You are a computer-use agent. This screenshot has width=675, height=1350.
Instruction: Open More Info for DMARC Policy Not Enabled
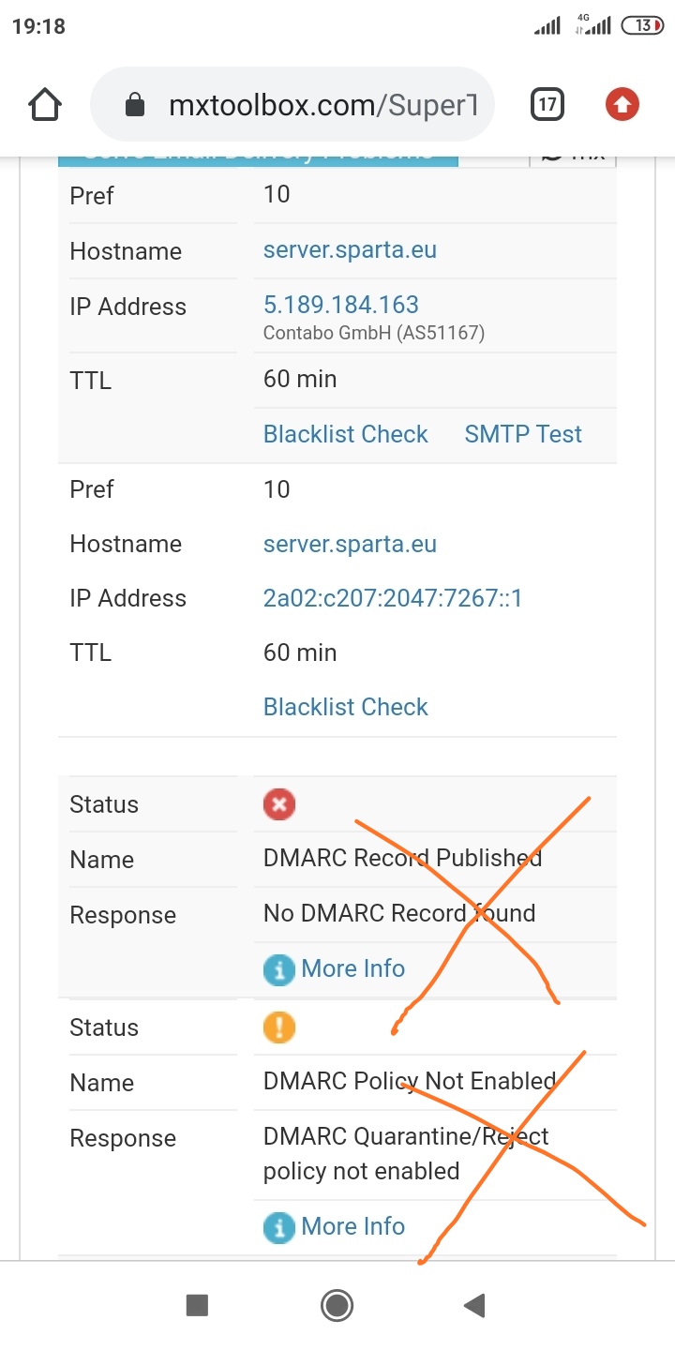point(352,1226)
